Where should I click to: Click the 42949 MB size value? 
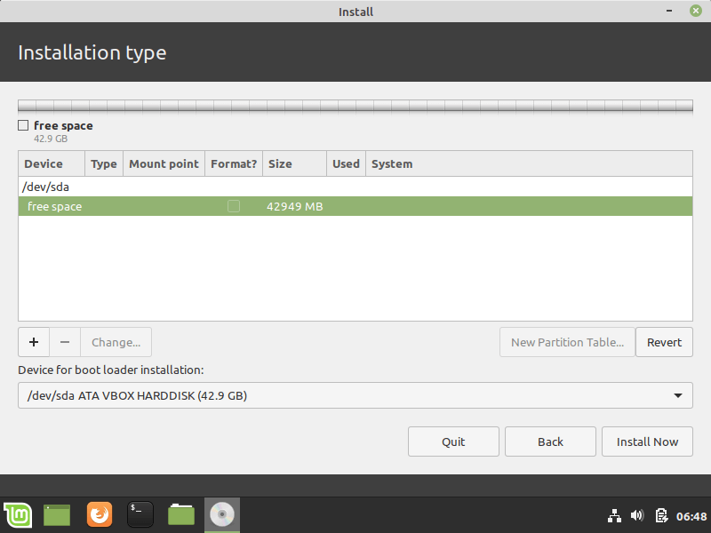(295, 207)
